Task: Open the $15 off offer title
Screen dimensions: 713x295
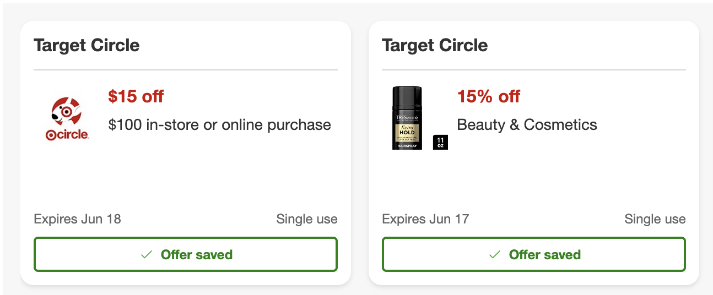Action: (x=136, y=96)
